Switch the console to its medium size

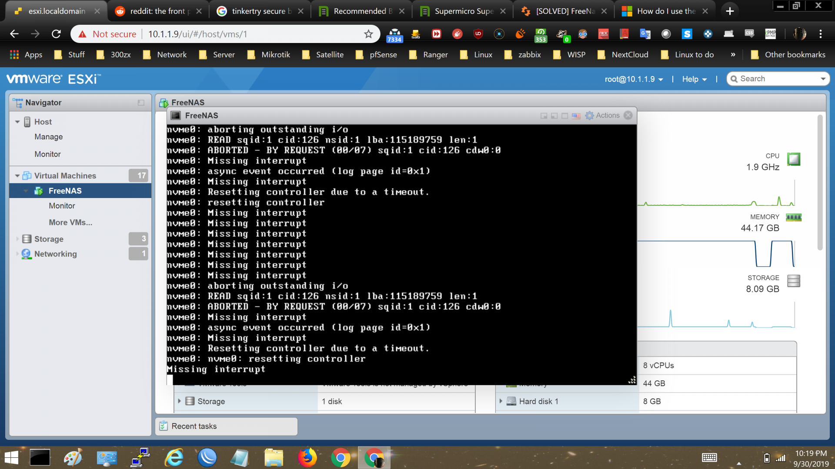coord(554,116)
